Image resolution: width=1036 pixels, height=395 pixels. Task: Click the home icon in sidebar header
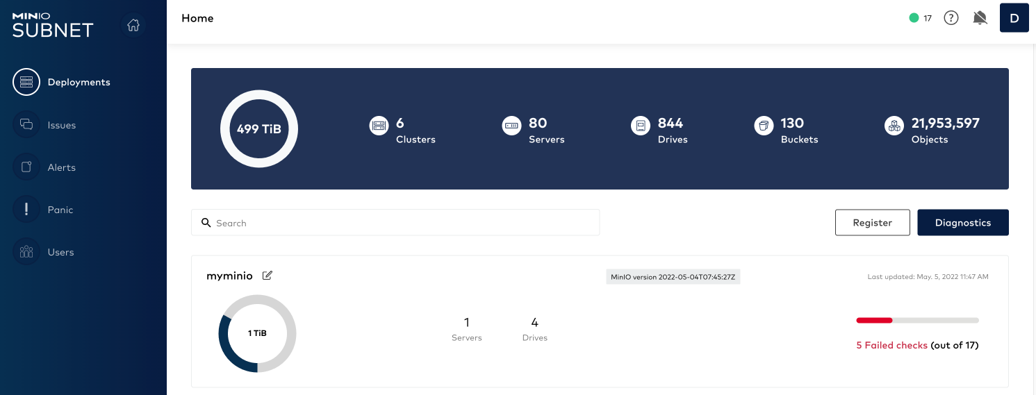[x=133, y=25]
